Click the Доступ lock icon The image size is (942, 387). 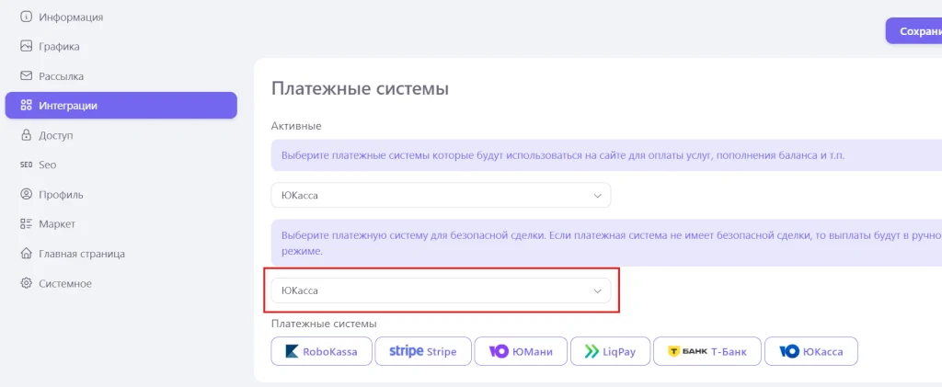point(27,135)
